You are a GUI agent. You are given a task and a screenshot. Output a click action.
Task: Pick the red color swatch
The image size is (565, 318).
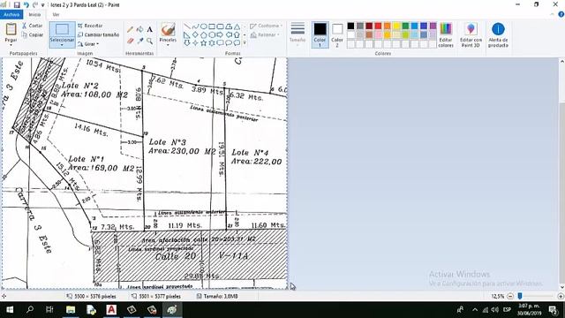point(378,26)
